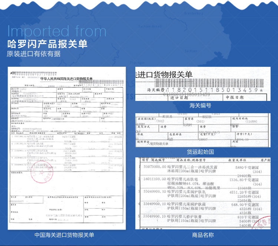278x246 pixels.
Task: Click the '境内目的地' field label
Action: point(240,118)
